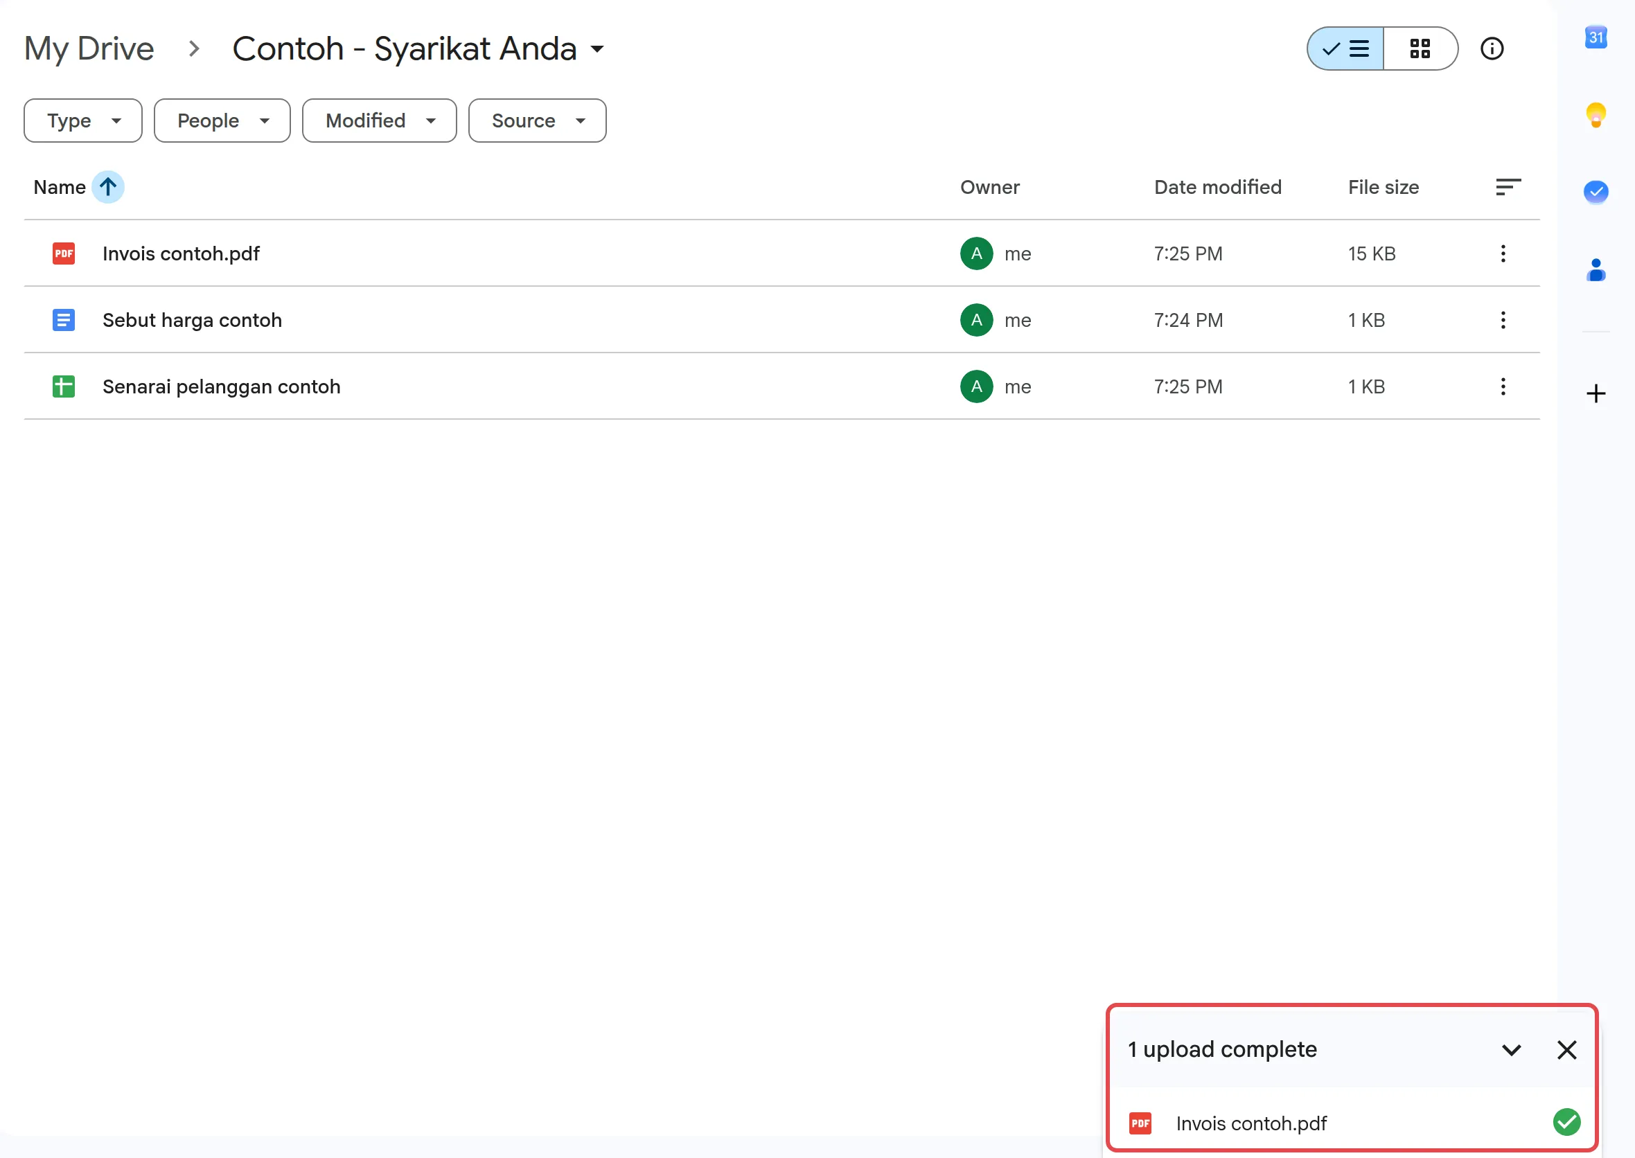
Task: Open the People filter dropdown
Action: (x=222, y=121)
